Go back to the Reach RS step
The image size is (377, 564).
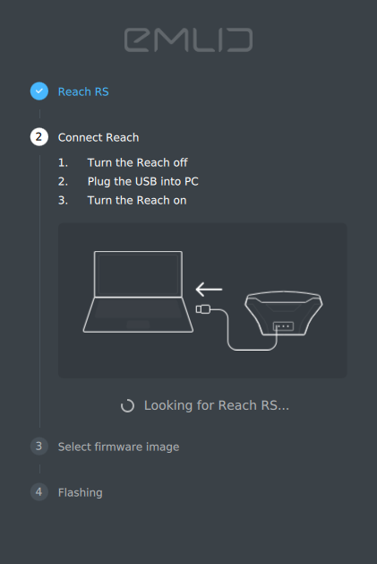83,91
